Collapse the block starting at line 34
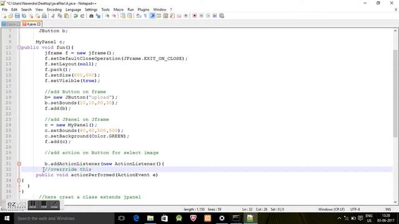This screenshot has width=399, height=224. click(x=19, y=180)
